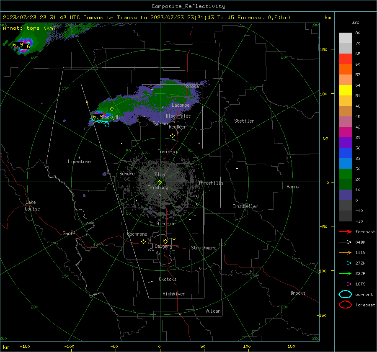377x352 pixels.
Task: Pick the bright green swatch in the dBZ scale
Action: [345, 174]
